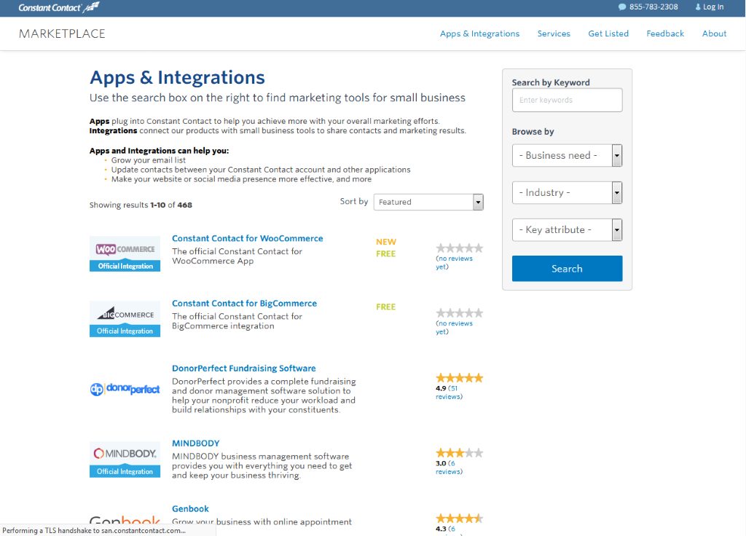Expand the Business need dropdown
The height and width of the screenshot is (536, 746).
coord(567,156)
